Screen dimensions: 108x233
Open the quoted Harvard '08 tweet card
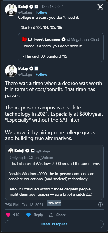[61, 47]
